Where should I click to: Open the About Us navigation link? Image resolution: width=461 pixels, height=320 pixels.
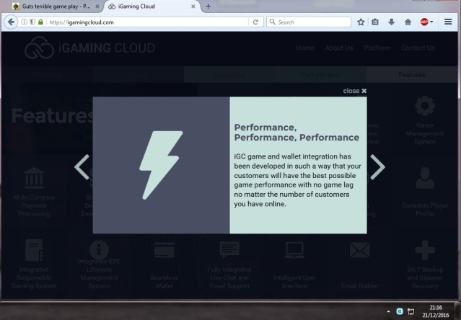pyautogui.click(x=338, y=48)
